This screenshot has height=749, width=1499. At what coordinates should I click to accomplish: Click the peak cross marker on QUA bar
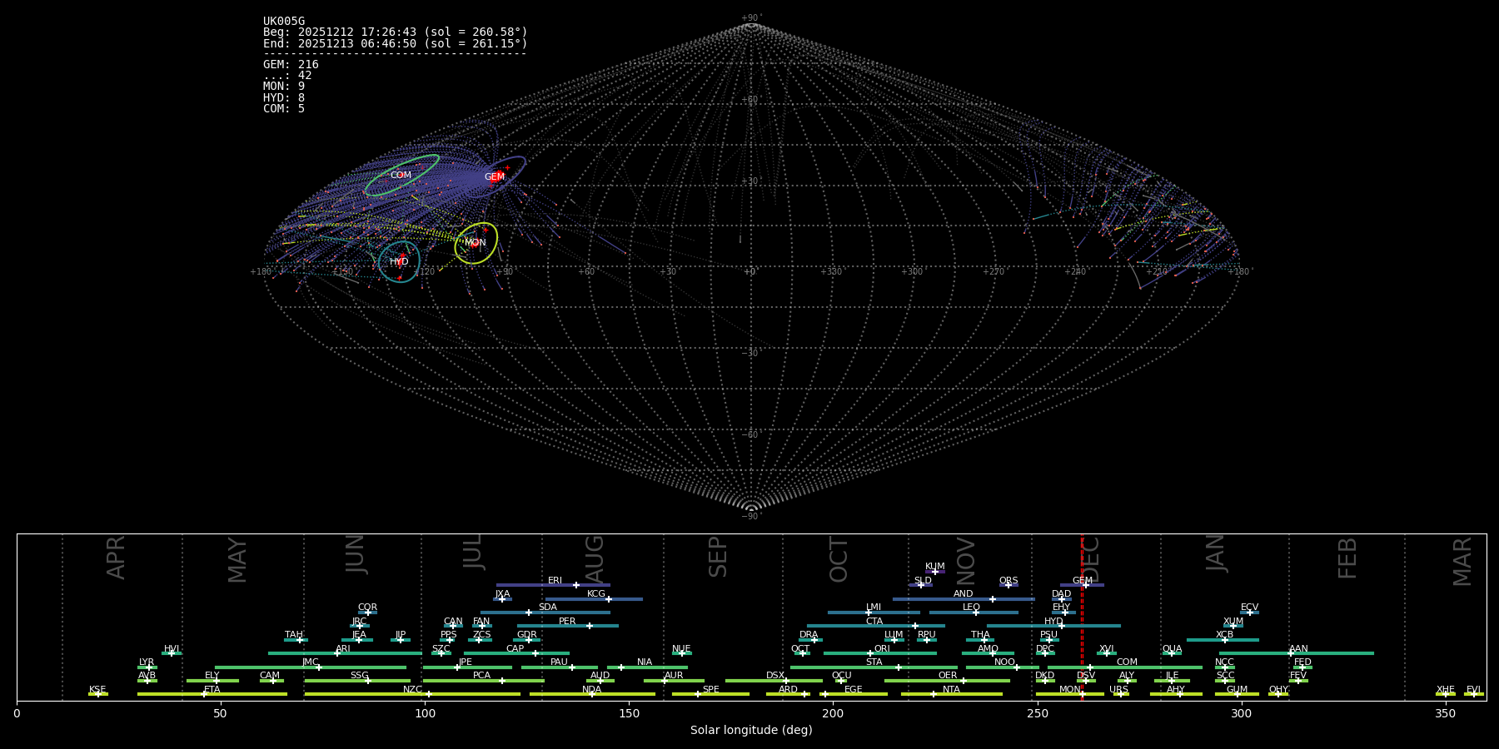click(1172, 653)
